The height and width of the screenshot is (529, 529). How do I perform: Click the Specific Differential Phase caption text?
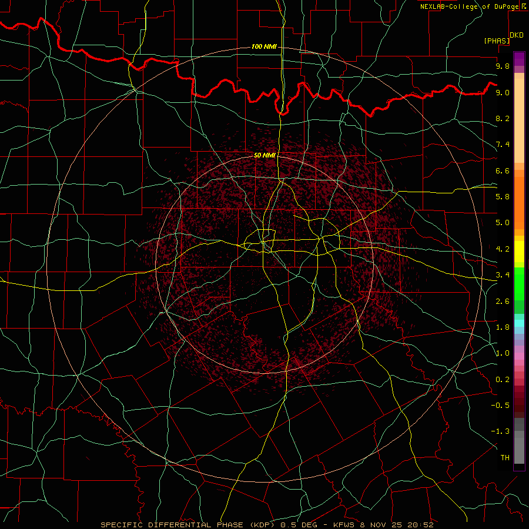[267, 525]
